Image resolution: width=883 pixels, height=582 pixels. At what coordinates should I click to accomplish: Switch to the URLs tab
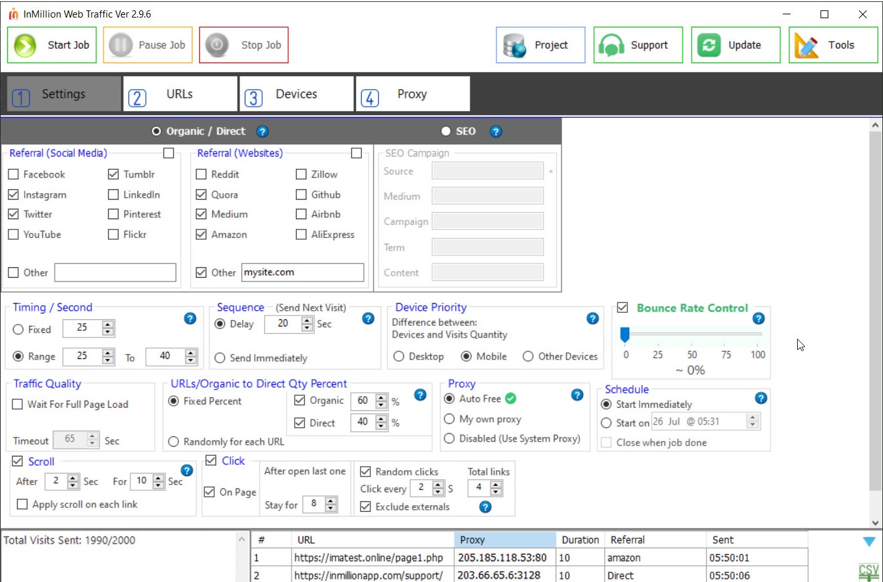180,94
